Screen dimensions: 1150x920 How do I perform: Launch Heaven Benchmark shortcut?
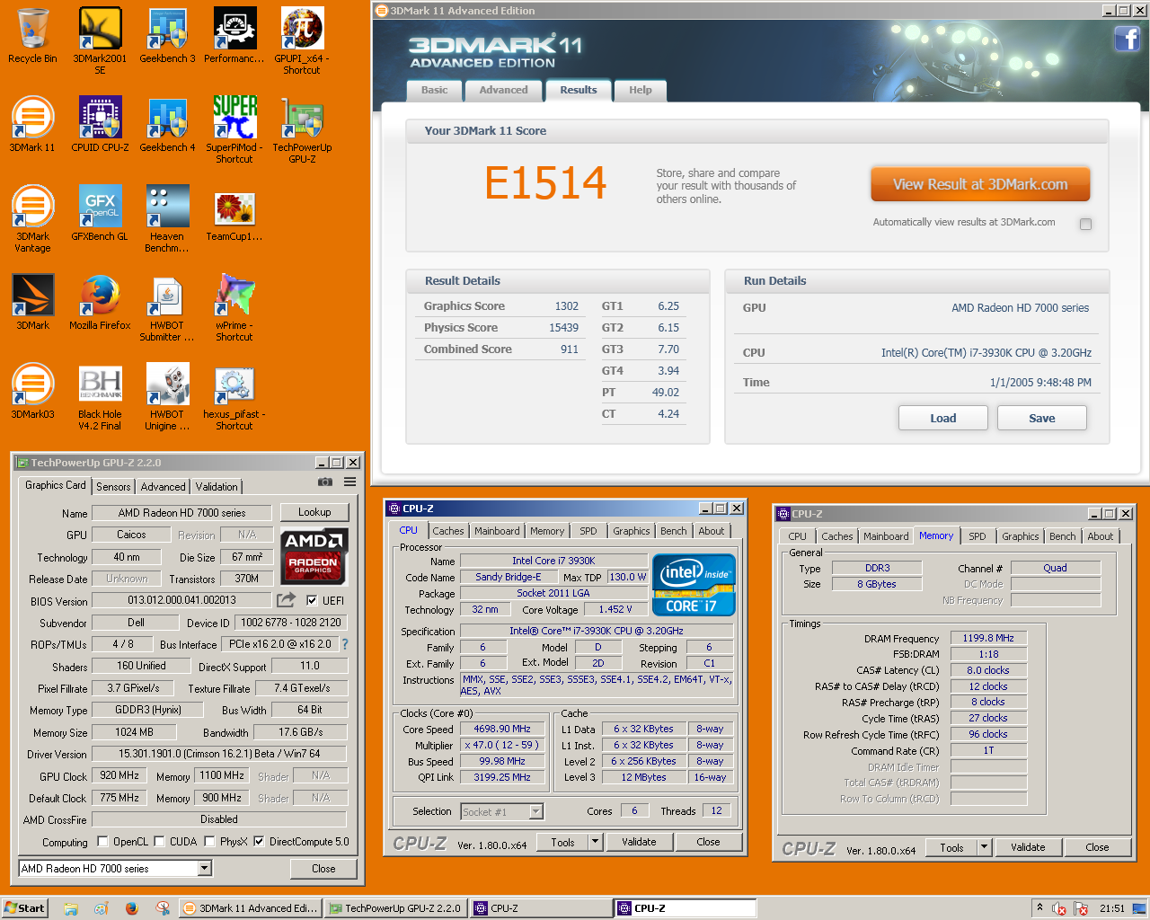(x=167, y=218)
